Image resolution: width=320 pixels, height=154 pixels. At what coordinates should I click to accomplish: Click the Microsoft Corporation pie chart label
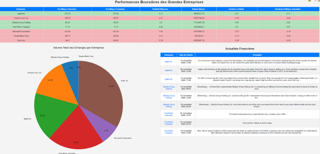[123, 138]
